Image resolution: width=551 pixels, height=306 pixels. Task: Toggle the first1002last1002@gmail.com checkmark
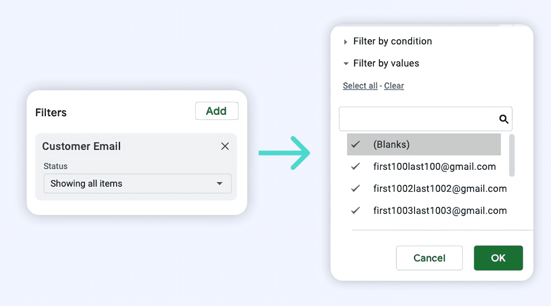(x=356, y=189)
